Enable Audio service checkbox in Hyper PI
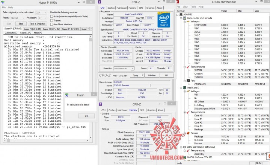The width and height of the screenshot is (270, 165). click(51, 17)
